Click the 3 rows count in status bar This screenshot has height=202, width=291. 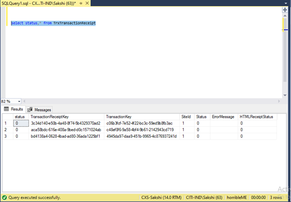pyautogui.click(x=276, y=198)
